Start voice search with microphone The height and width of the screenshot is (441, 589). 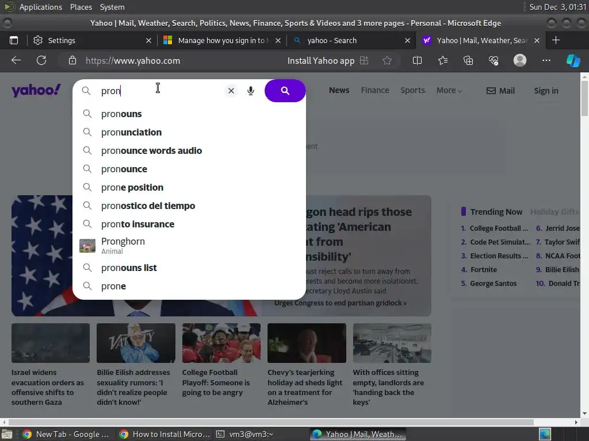pos(251,91)
